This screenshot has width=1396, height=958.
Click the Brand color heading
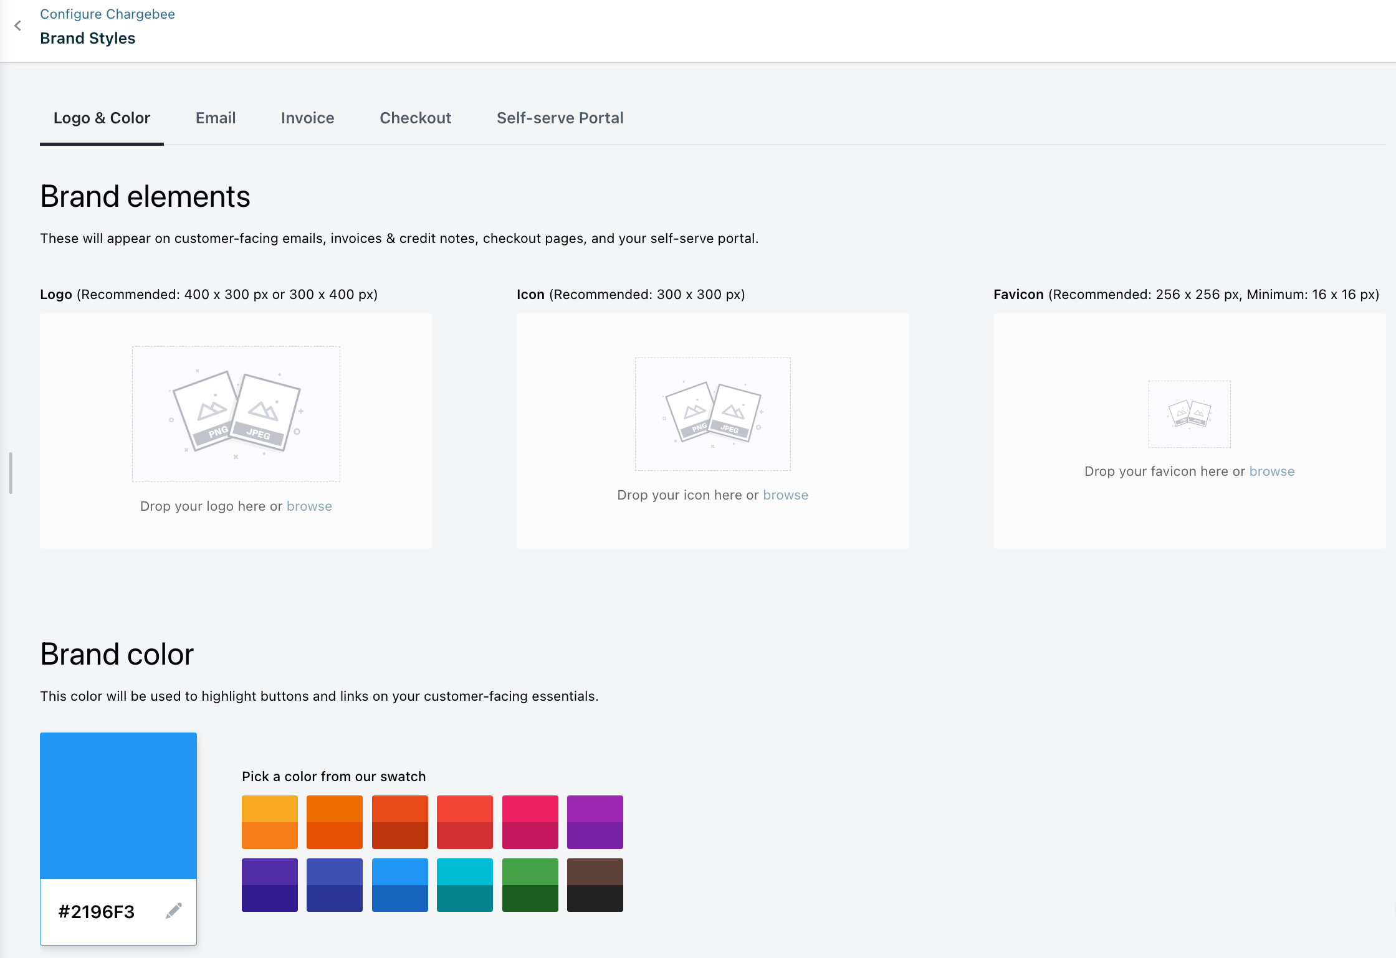117,655
